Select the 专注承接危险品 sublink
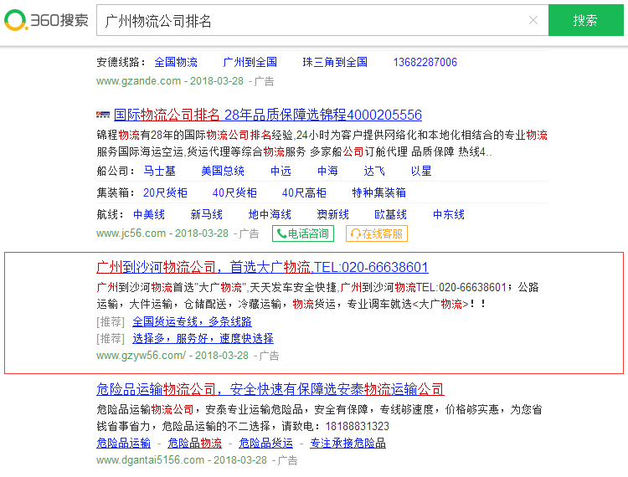 tap(347, 443)
